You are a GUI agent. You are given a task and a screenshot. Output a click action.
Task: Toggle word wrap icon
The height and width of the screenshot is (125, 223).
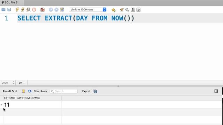[x=138, y=10]
